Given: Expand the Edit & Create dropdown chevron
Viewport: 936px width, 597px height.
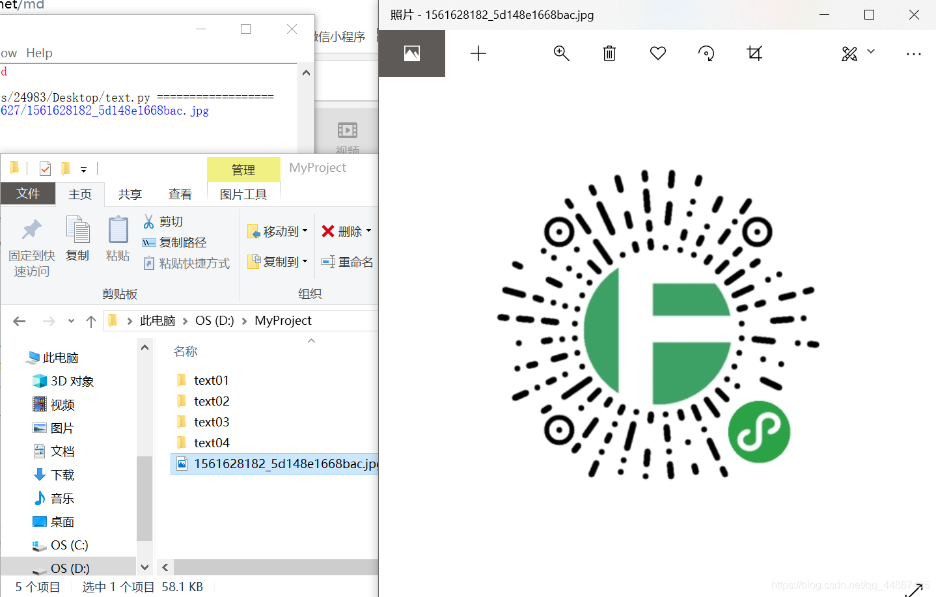Looking at the screenshot, I should click(x=871, y=51).
